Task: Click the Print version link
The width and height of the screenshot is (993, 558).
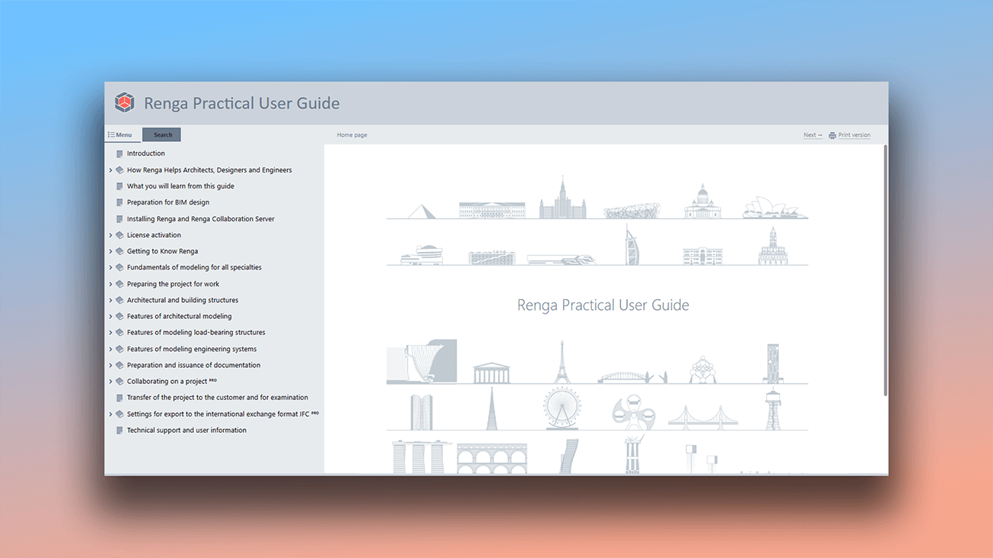Action: [853, 134]
